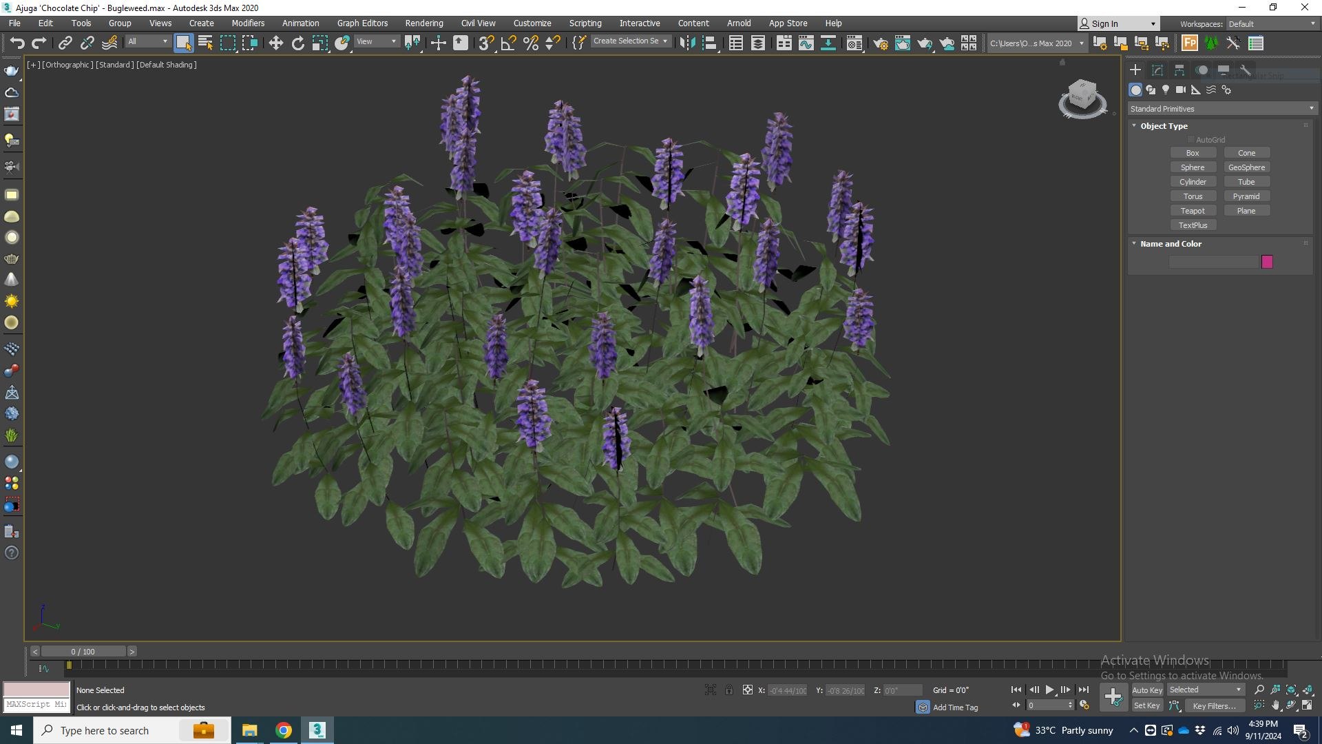Switch to the Modify panel tab

coord(1157,70)
